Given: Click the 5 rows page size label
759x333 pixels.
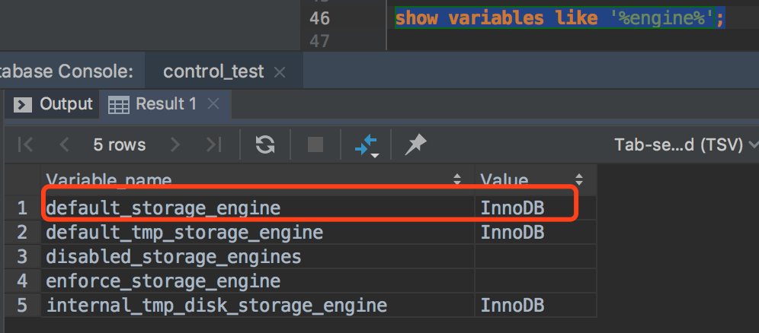Looking at the screenshot, I should (x=119, y=144).
